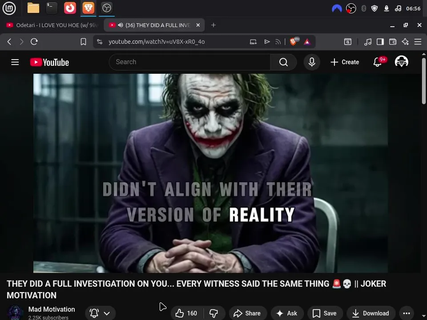View site information settings icon
Image resolution: width=427 pixels, height=320 pixels.
point(100,42)
